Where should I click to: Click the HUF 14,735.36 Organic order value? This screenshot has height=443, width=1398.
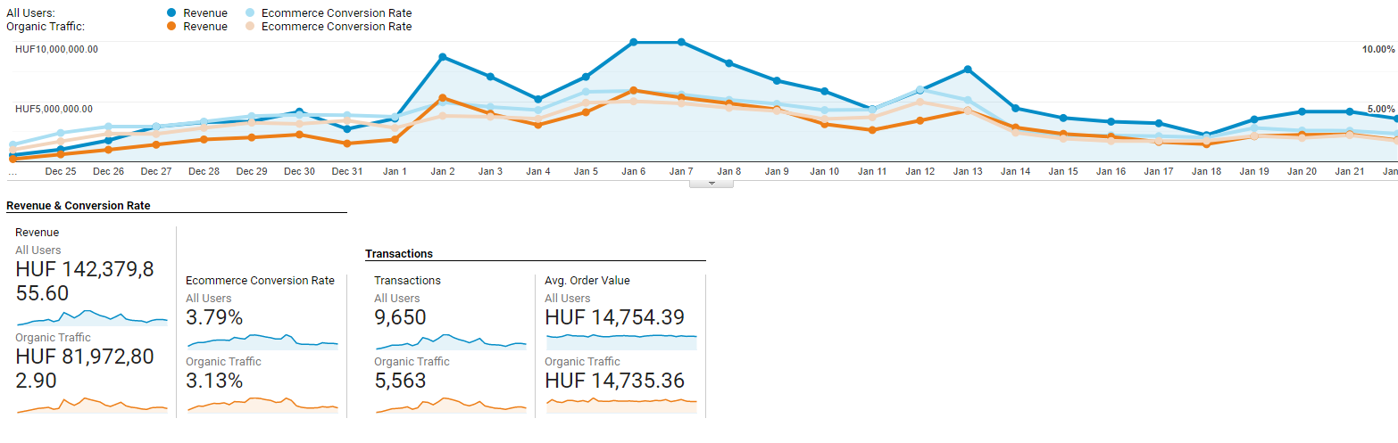point(614,381)
